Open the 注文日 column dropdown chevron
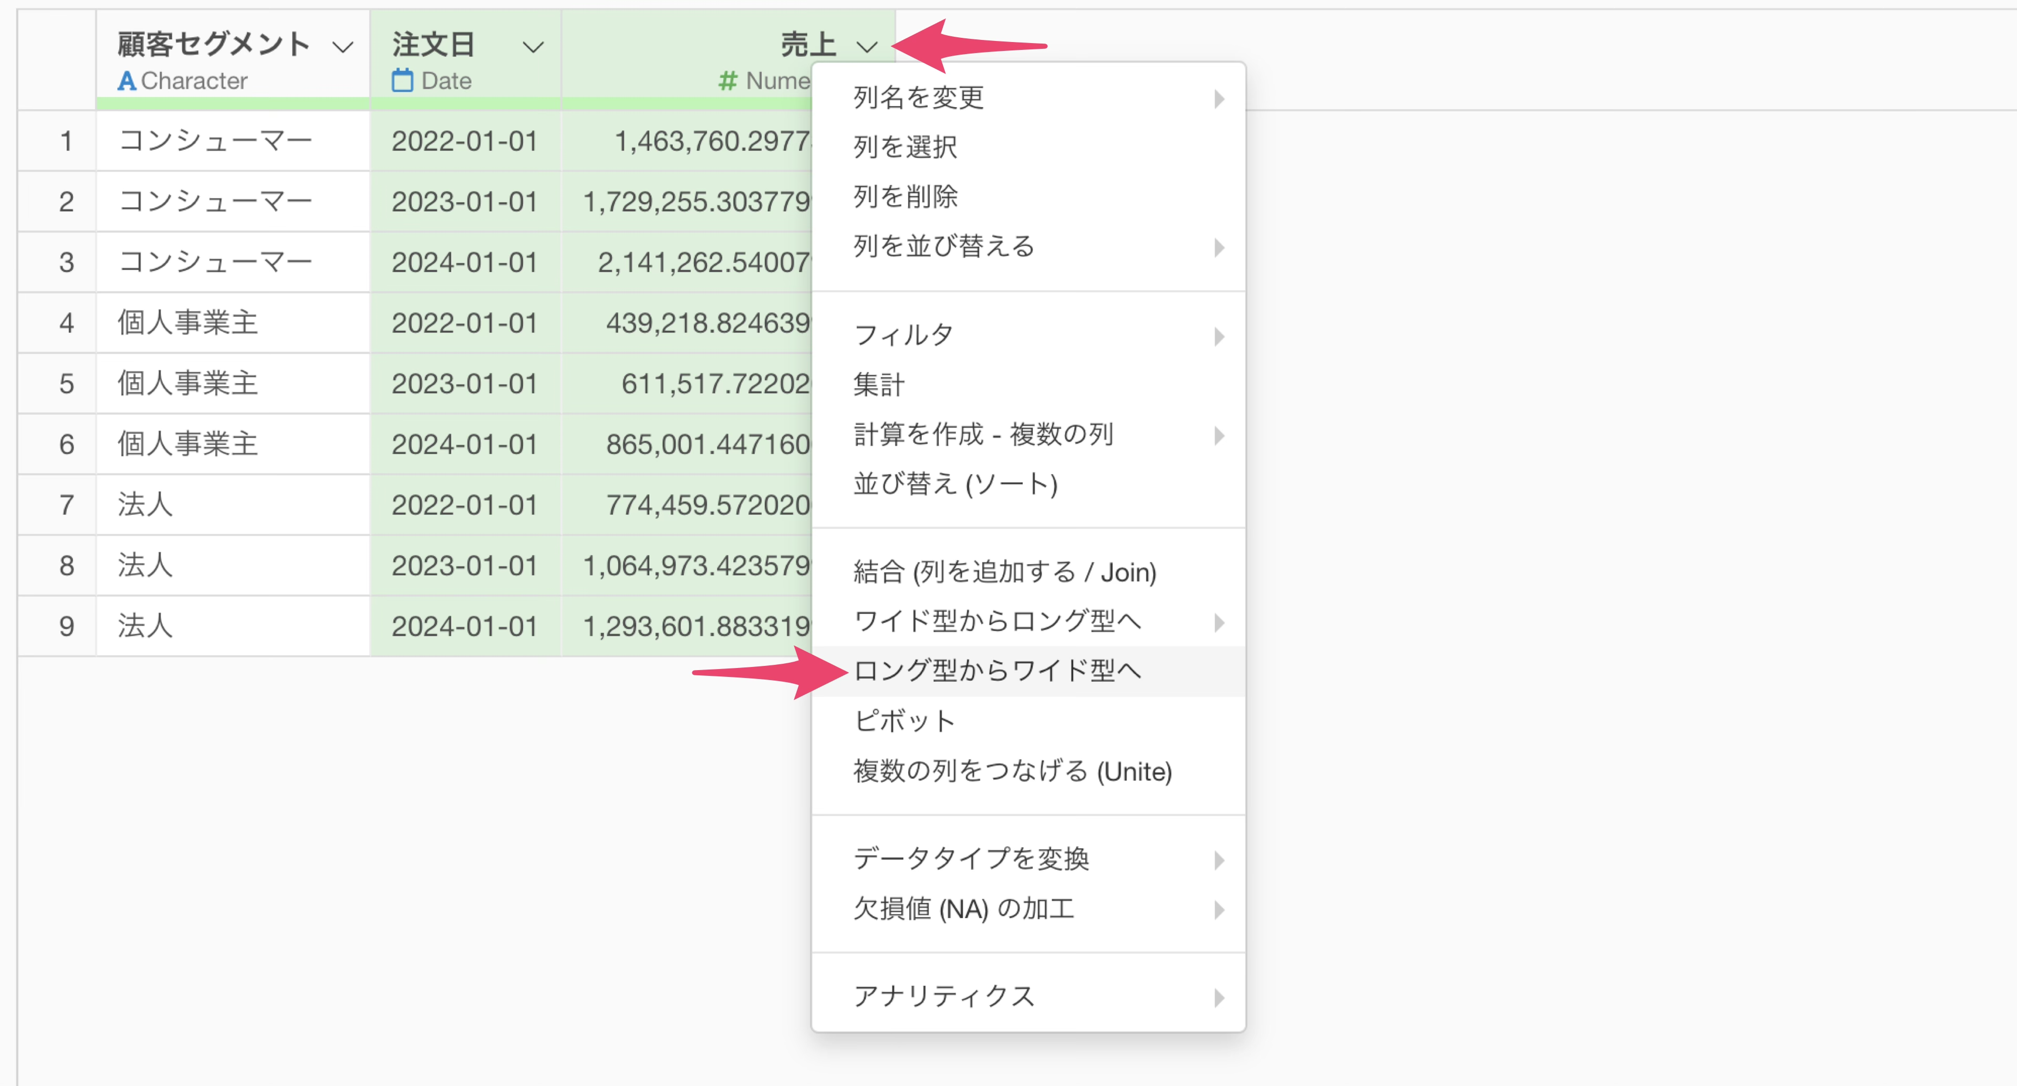The image size is (2017, 1086). coord(533,47)
